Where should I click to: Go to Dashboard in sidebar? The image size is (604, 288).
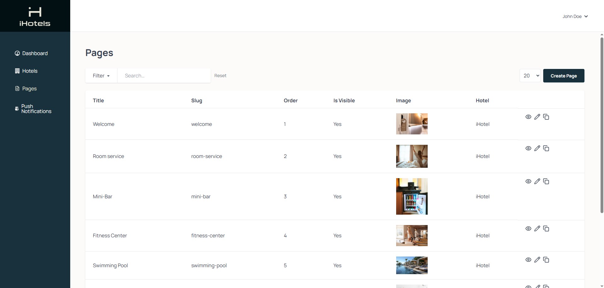click(x=35, y=53)
